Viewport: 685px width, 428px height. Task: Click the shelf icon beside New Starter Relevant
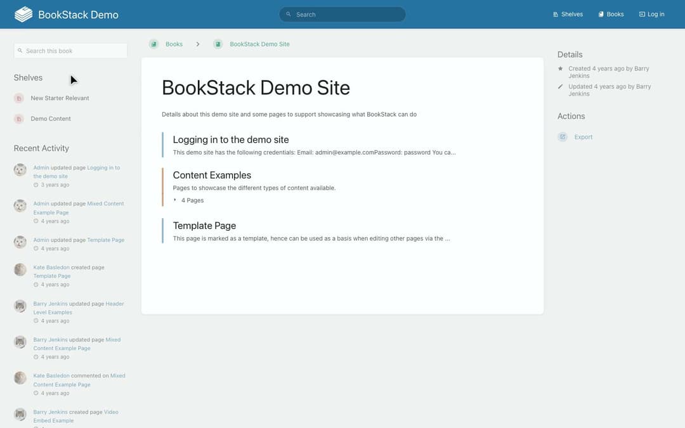click(x=19, y=98)
